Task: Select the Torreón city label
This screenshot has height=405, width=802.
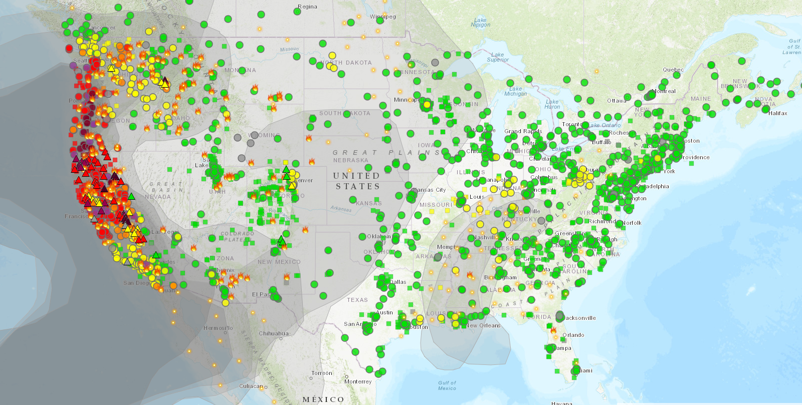Action: [x=322, y=373]
